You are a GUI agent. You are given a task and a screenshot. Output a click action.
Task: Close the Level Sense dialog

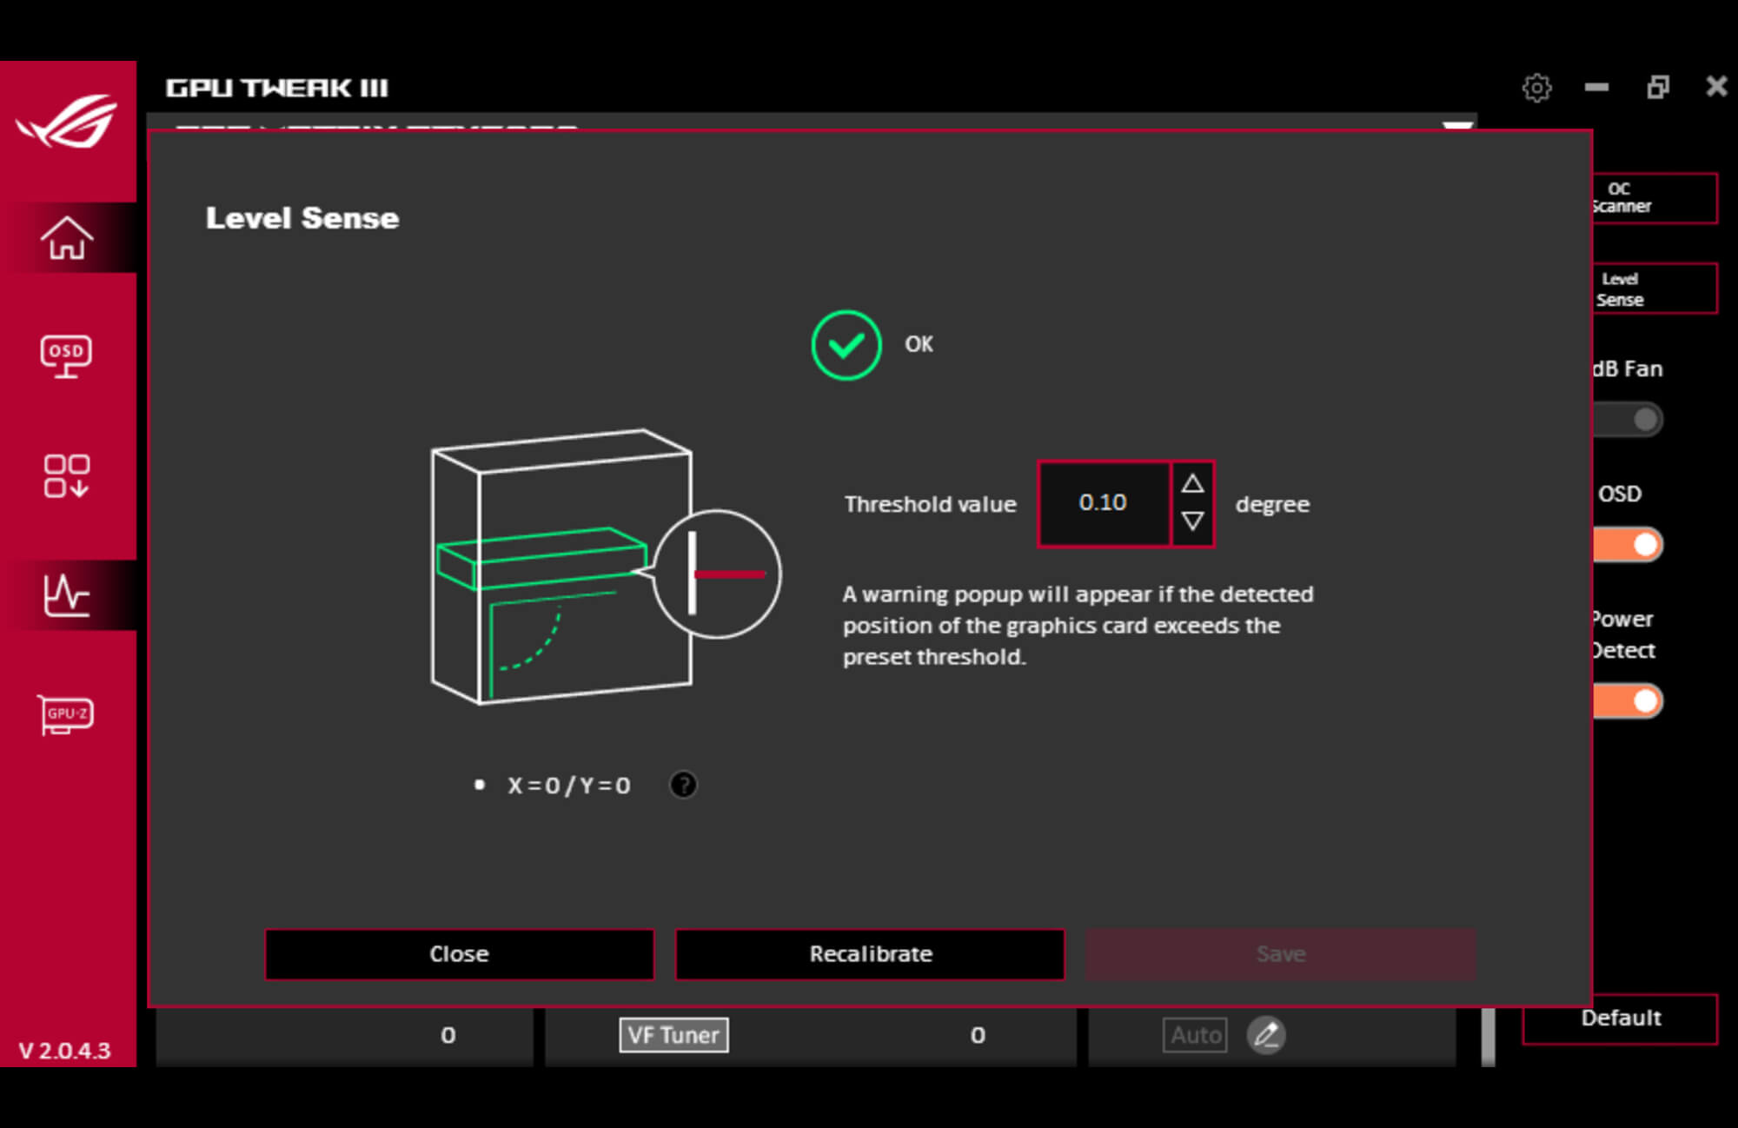460,953
